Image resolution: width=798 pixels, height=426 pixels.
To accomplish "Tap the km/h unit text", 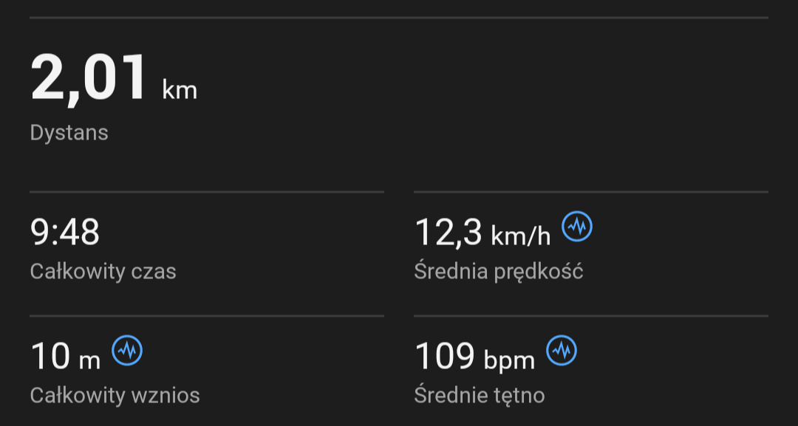I will pos(521,236).
